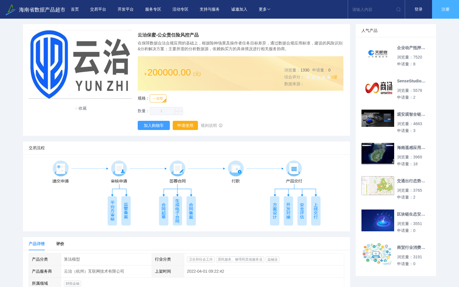Click the 加入购物车 button

pyautogui.click(x=154, y=125)
